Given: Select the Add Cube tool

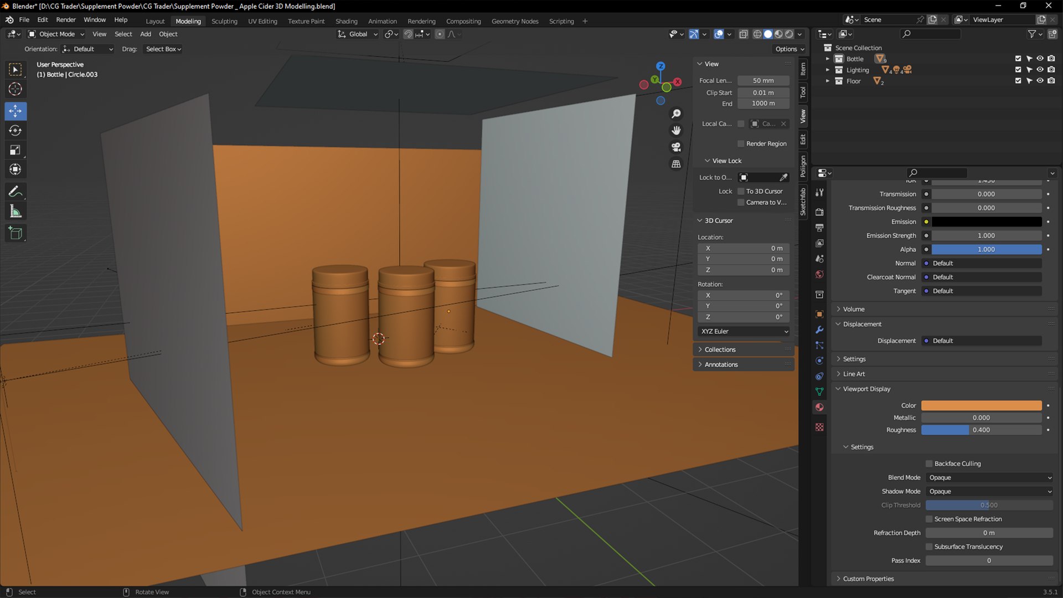Looking at the screenshot, I should point(16,233).
